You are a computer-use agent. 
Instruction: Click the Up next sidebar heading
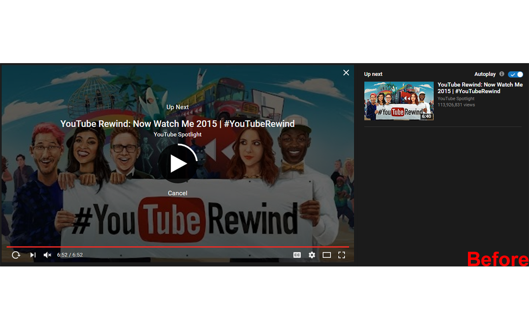point(373,74)
